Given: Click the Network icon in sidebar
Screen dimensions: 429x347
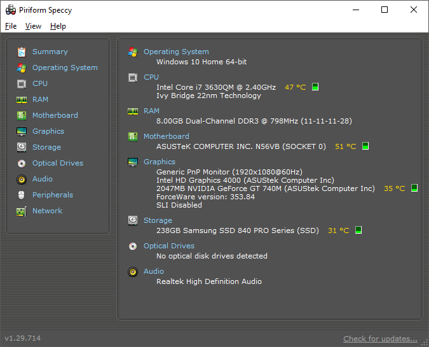Looking at the screenshot, I should (x=22, y=211).
